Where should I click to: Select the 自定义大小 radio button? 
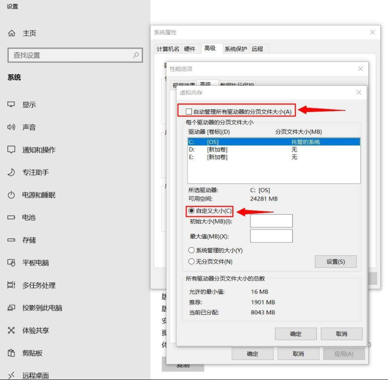click(x=191, y=211)
